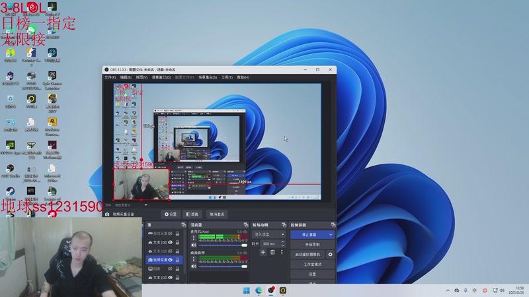Screen dimensions: 529x297
Task: Mute the 桌面音频 channel speaker icon
Action: coord(194,267)
